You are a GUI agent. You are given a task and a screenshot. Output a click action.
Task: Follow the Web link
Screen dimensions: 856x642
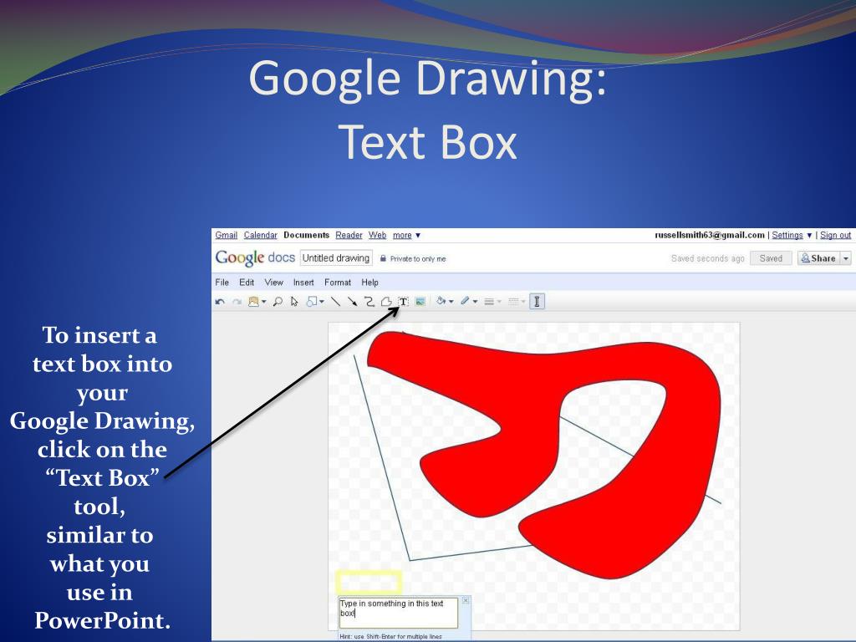[377, 235]
